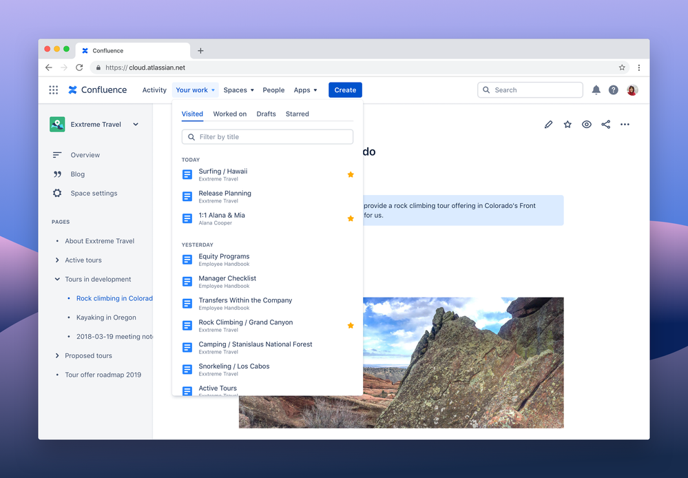Open the browser three-dot menu
688x478 pixels.
(639, 67)
